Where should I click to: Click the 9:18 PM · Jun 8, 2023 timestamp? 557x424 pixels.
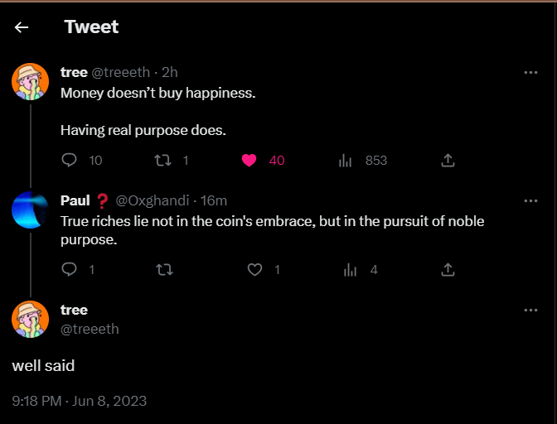tap(80, 401)
